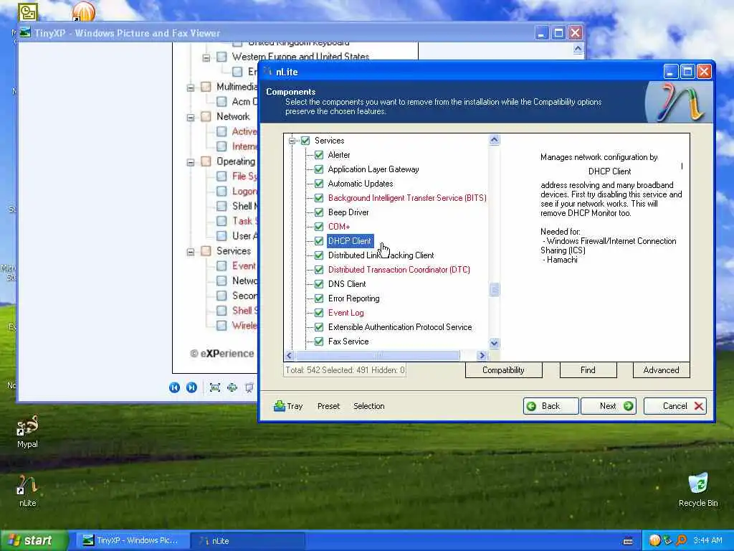The image size is (734, 551).
Task: Select the Extensible Authentication Protocol Service item
Action: tap(400, 327)
